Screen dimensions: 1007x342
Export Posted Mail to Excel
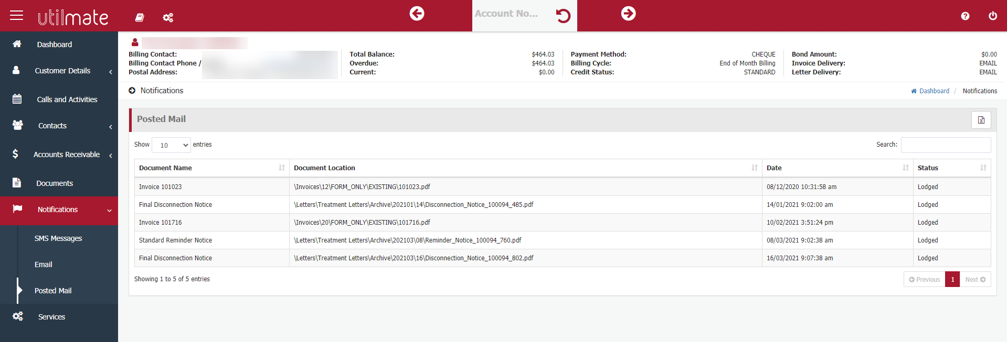[981, 120]
